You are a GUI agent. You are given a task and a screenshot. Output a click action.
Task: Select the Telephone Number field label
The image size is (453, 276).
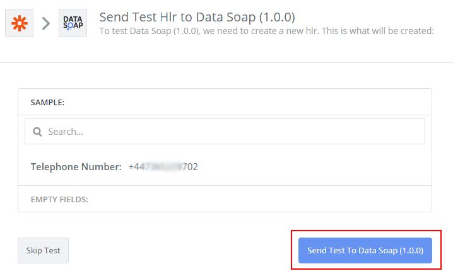(x=76, y=167)
